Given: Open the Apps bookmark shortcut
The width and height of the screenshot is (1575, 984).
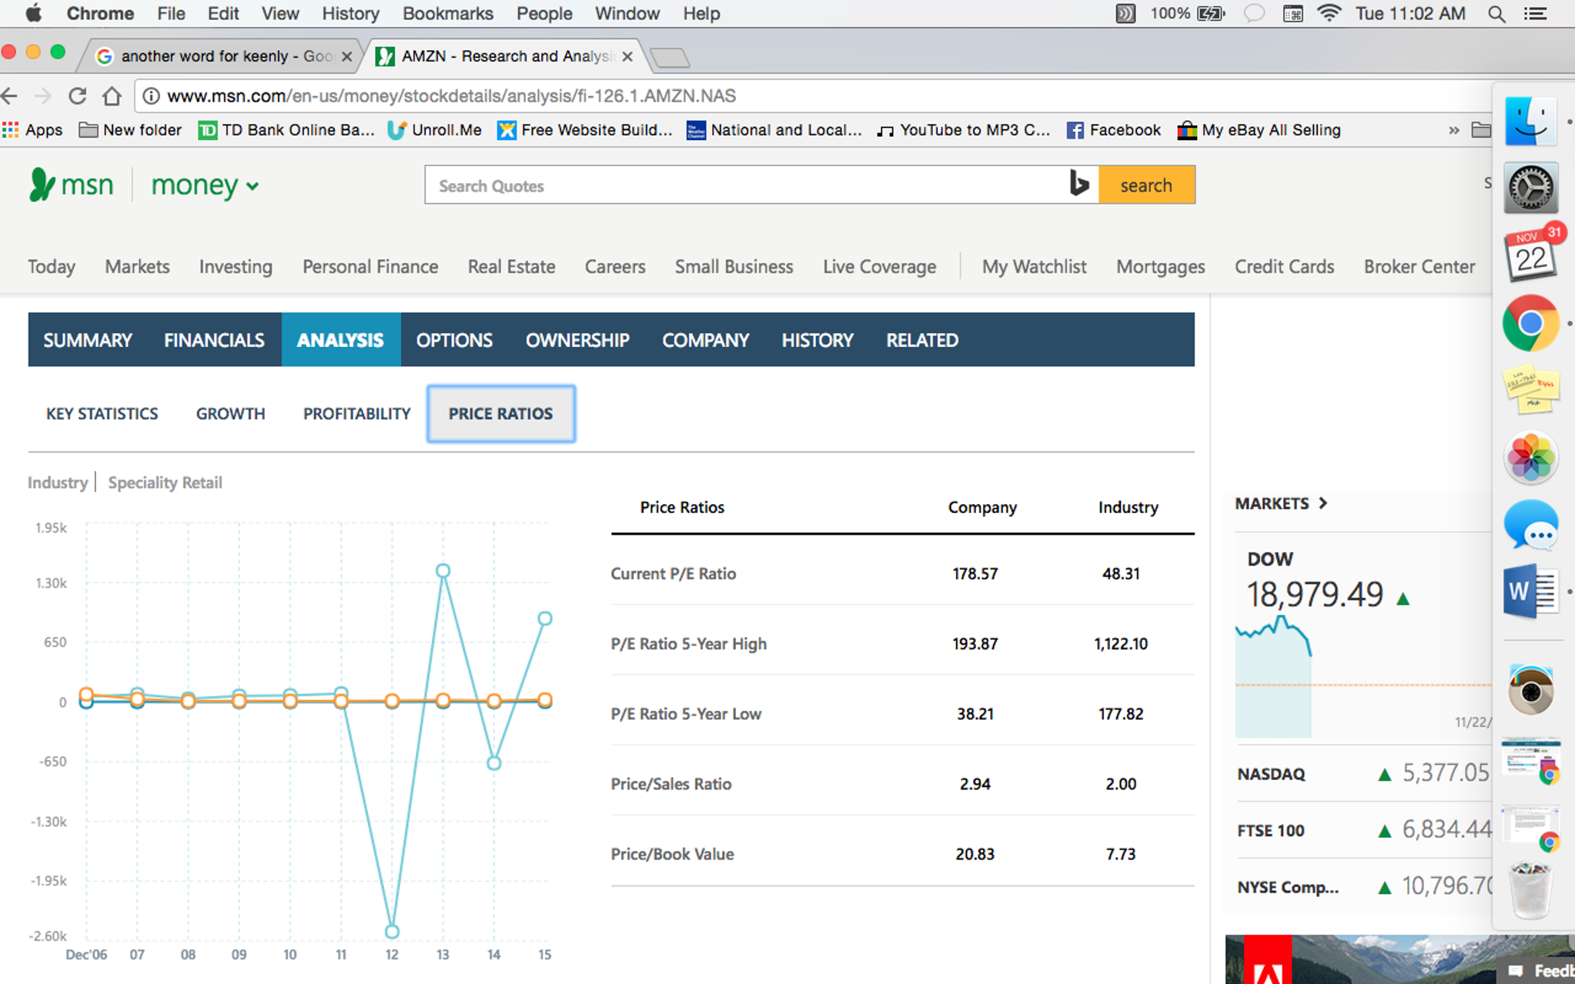Looking at the screenshot, I should [x=33, y=130].
